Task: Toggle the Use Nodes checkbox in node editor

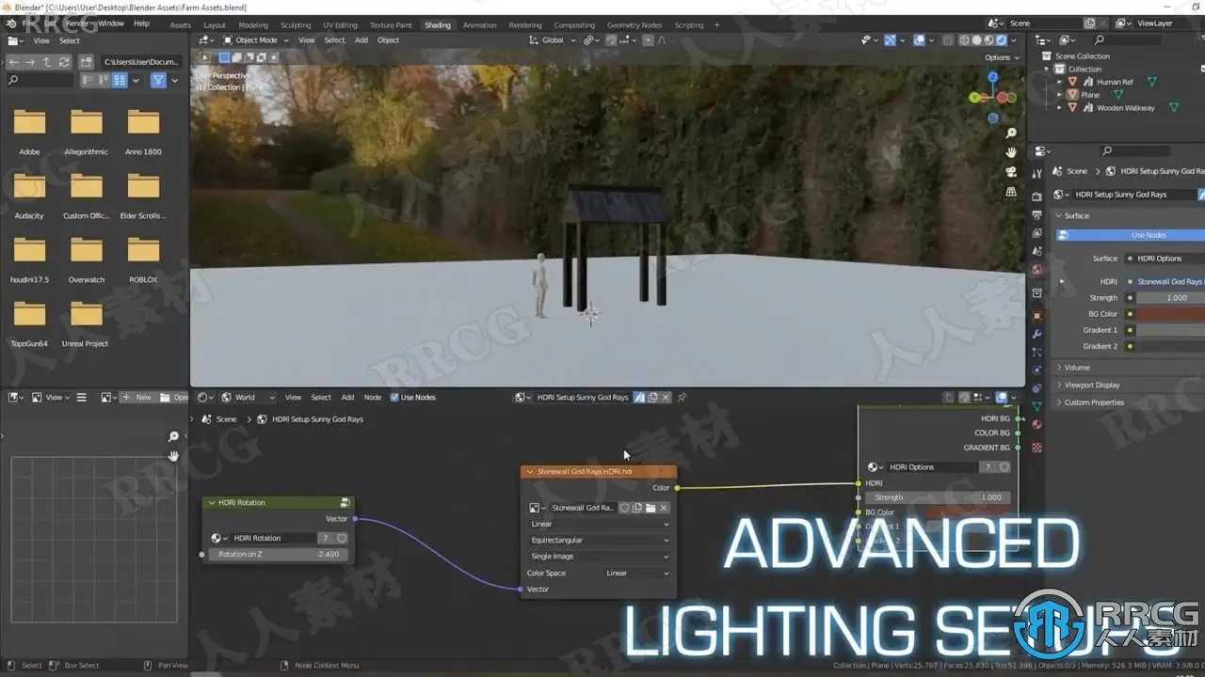Action: (x=394, y=398)
